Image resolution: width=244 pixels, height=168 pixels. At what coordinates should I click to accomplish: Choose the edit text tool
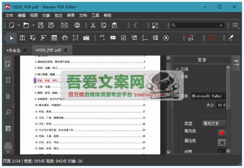pos(22,38)
